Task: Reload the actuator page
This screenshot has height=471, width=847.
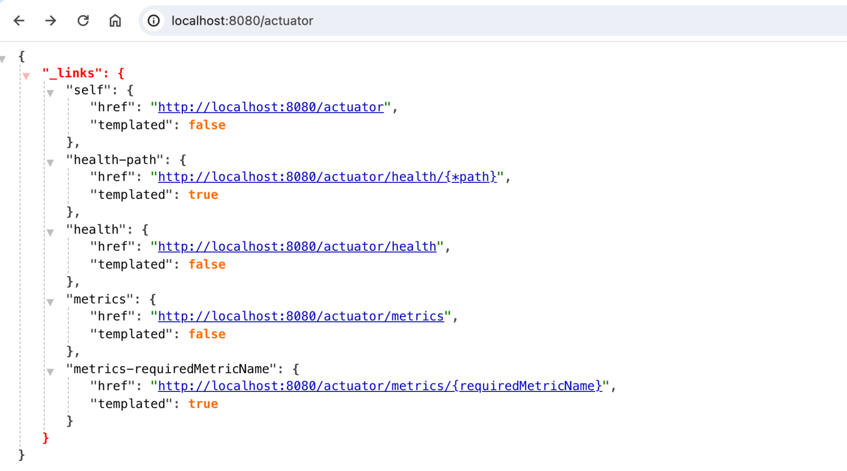Action: coord(83,21)
